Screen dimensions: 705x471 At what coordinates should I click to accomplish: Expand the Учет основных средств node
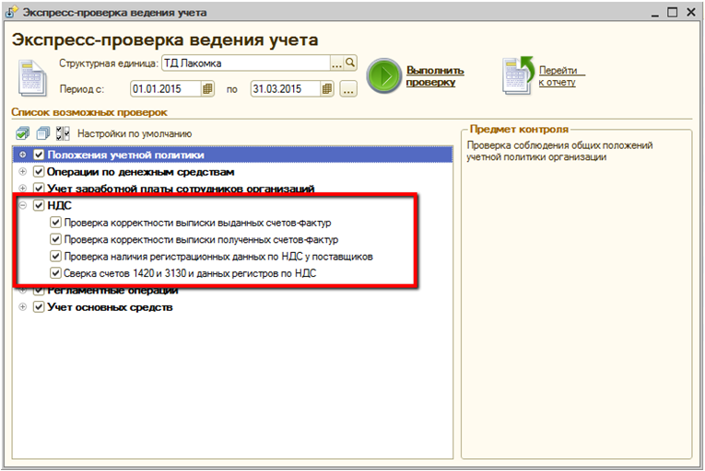pyautogui.click(x=23, y=307)
